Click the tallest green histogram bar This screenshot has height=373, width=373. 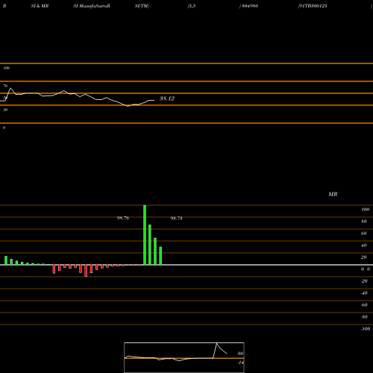click(145, 235)
